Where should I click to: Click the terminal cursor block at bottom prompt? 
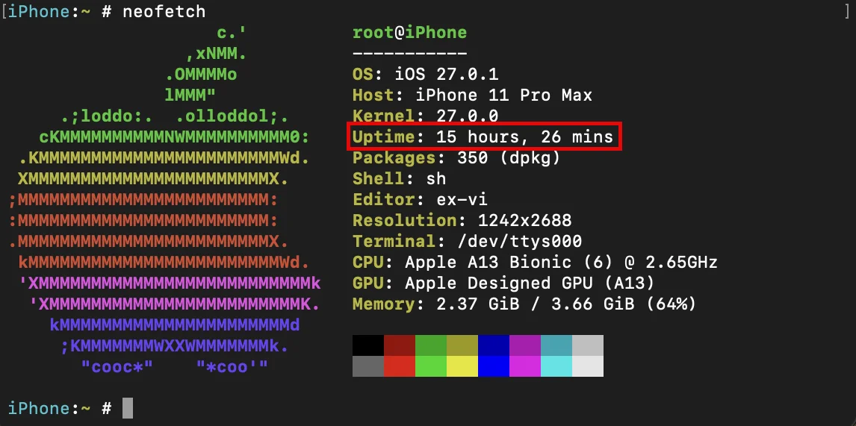pos(127,408)
